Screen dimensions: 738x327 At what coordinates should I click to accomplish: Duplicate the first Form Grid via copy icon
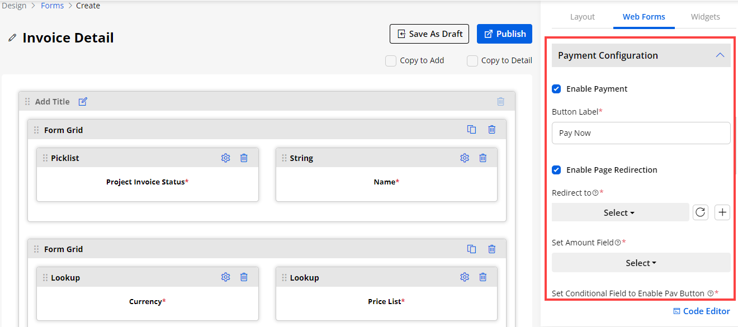pos(472,130)
